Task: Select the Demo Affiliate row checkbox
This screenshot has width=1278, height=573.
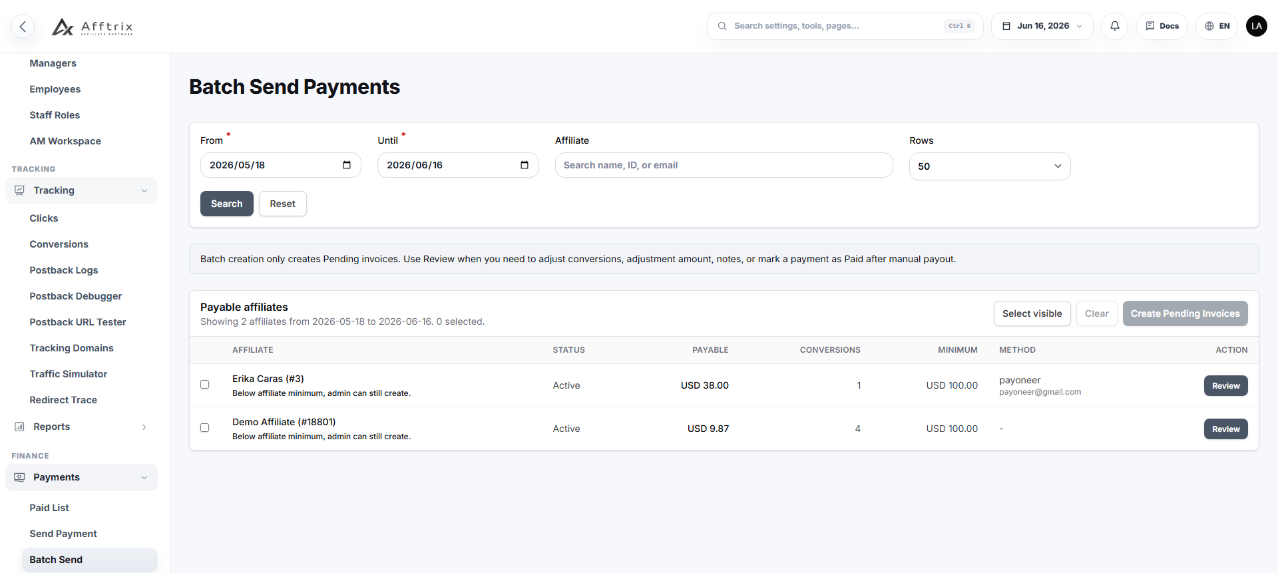Action: tap(205, 428)
